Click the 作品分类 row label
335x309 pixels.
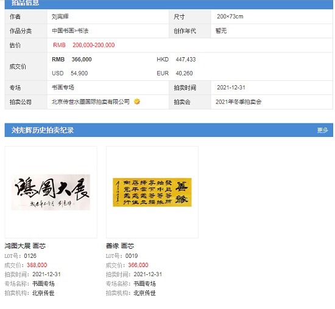21,31
